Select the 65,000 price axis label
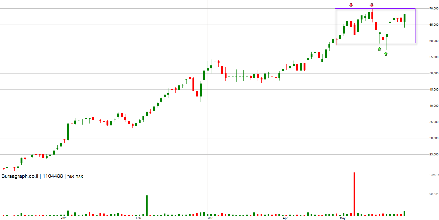Screen dimensions: 439x220 (x=434, y=25)
